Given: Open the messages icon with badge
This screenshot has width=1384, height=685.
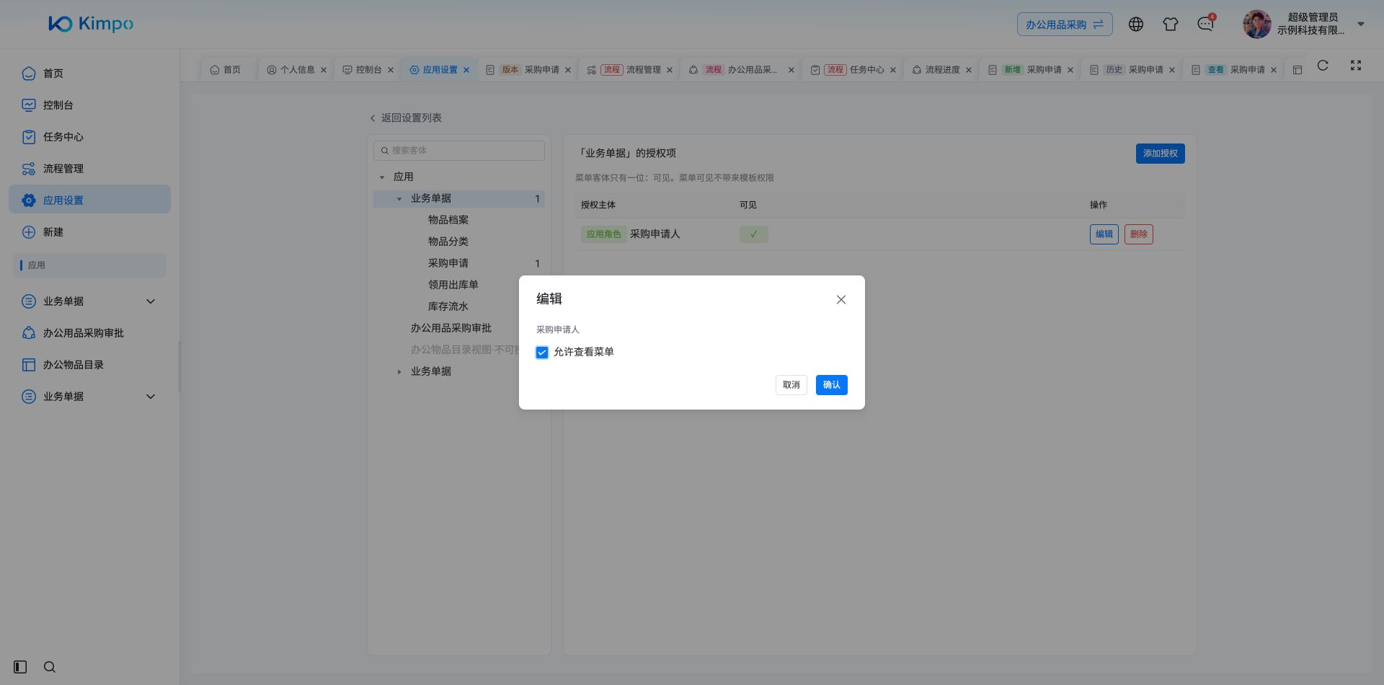Looking at the screenshot, I should [x=1205, y=24].
